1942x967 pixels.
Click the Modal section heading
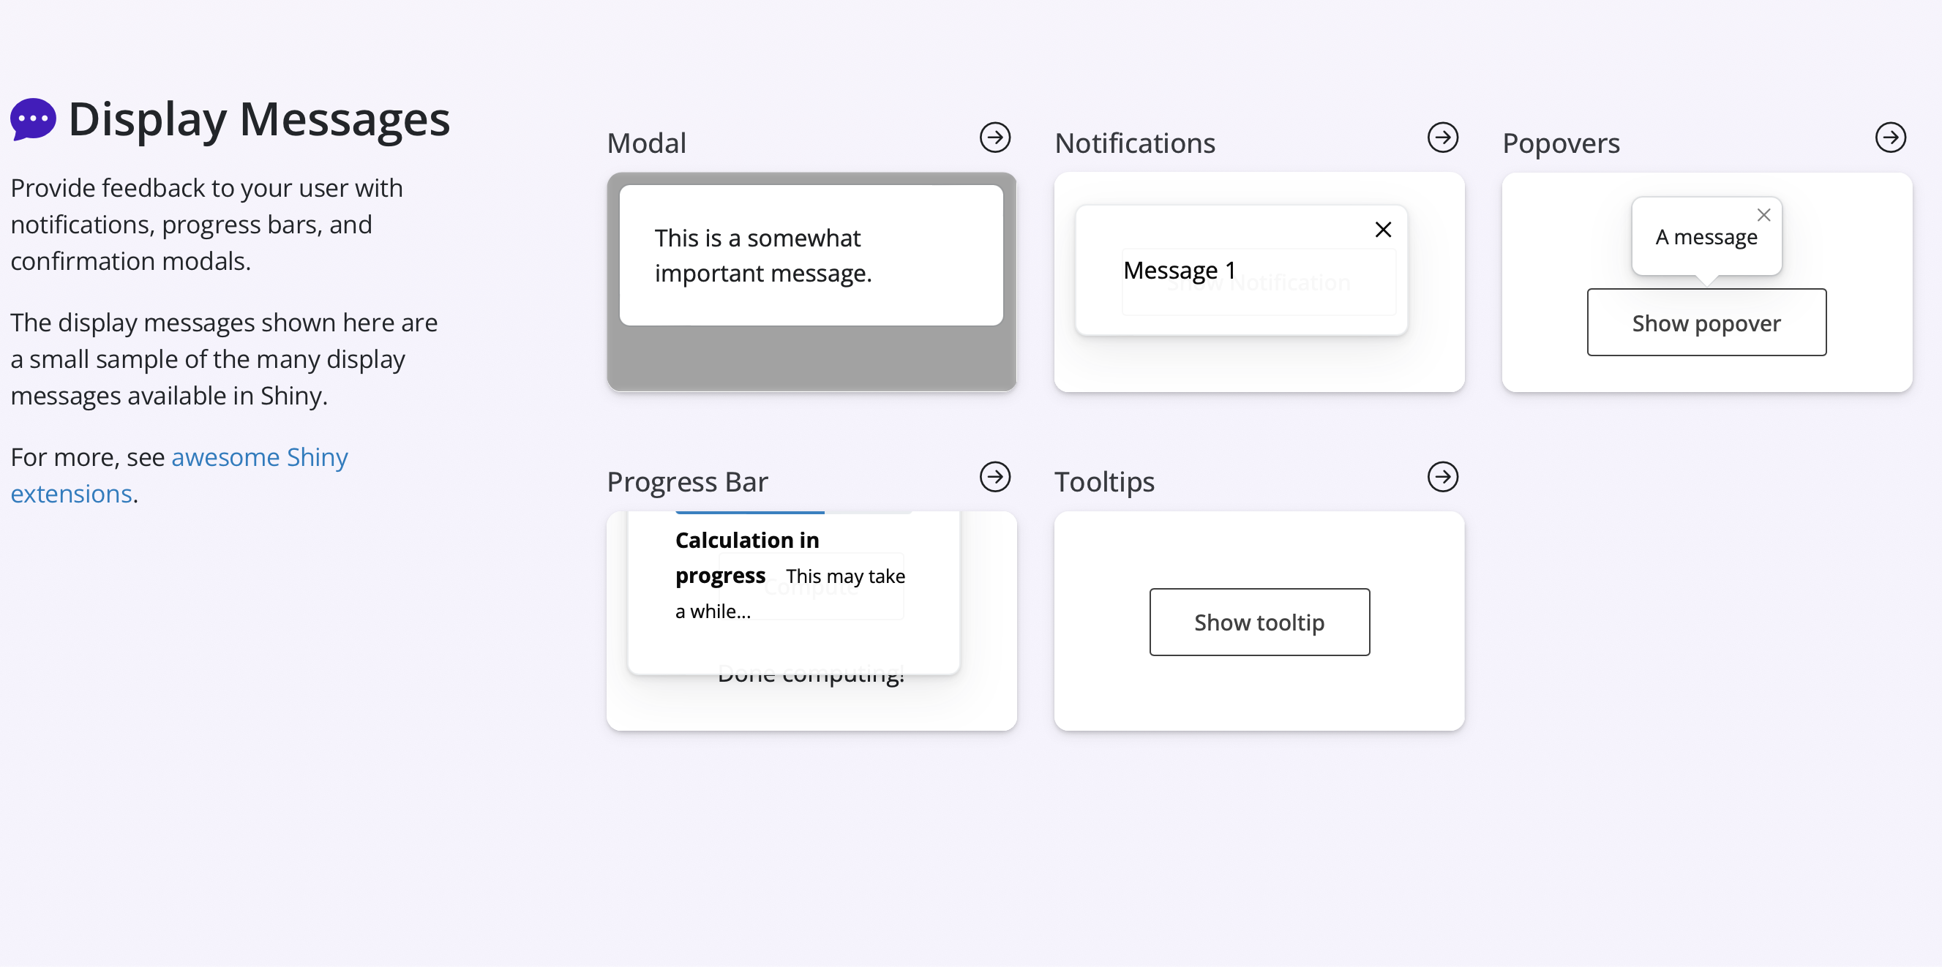646,143
